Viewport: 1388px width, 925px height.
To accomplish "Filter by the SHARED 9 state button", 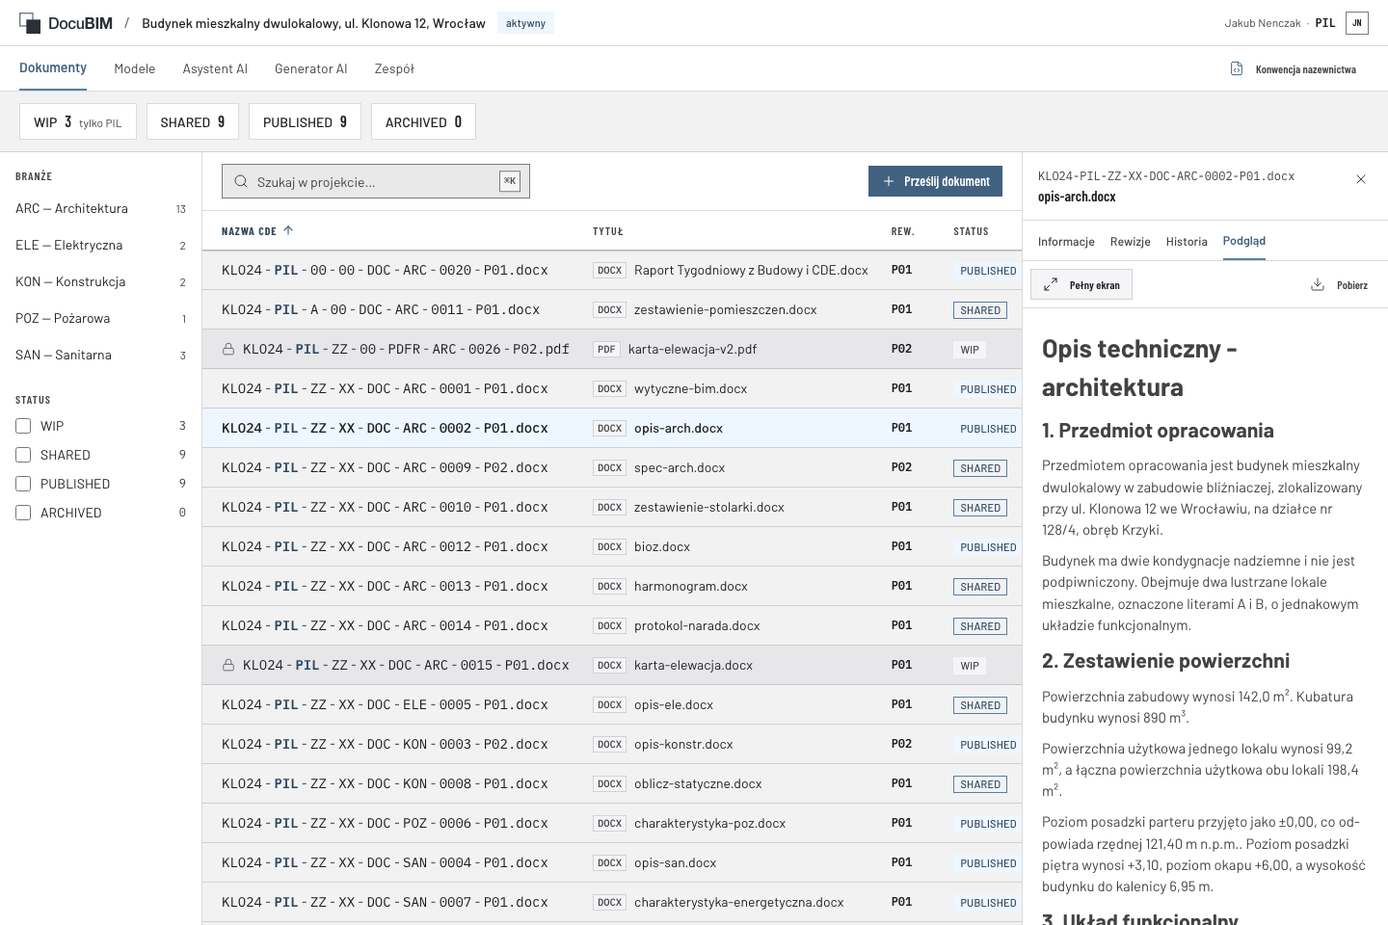I will [193, 121].
